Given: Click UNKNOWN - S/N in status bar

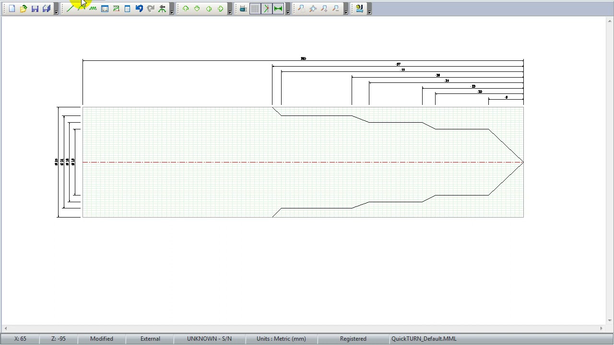Looking at the screenshot, I should click(x=209, y=339).
